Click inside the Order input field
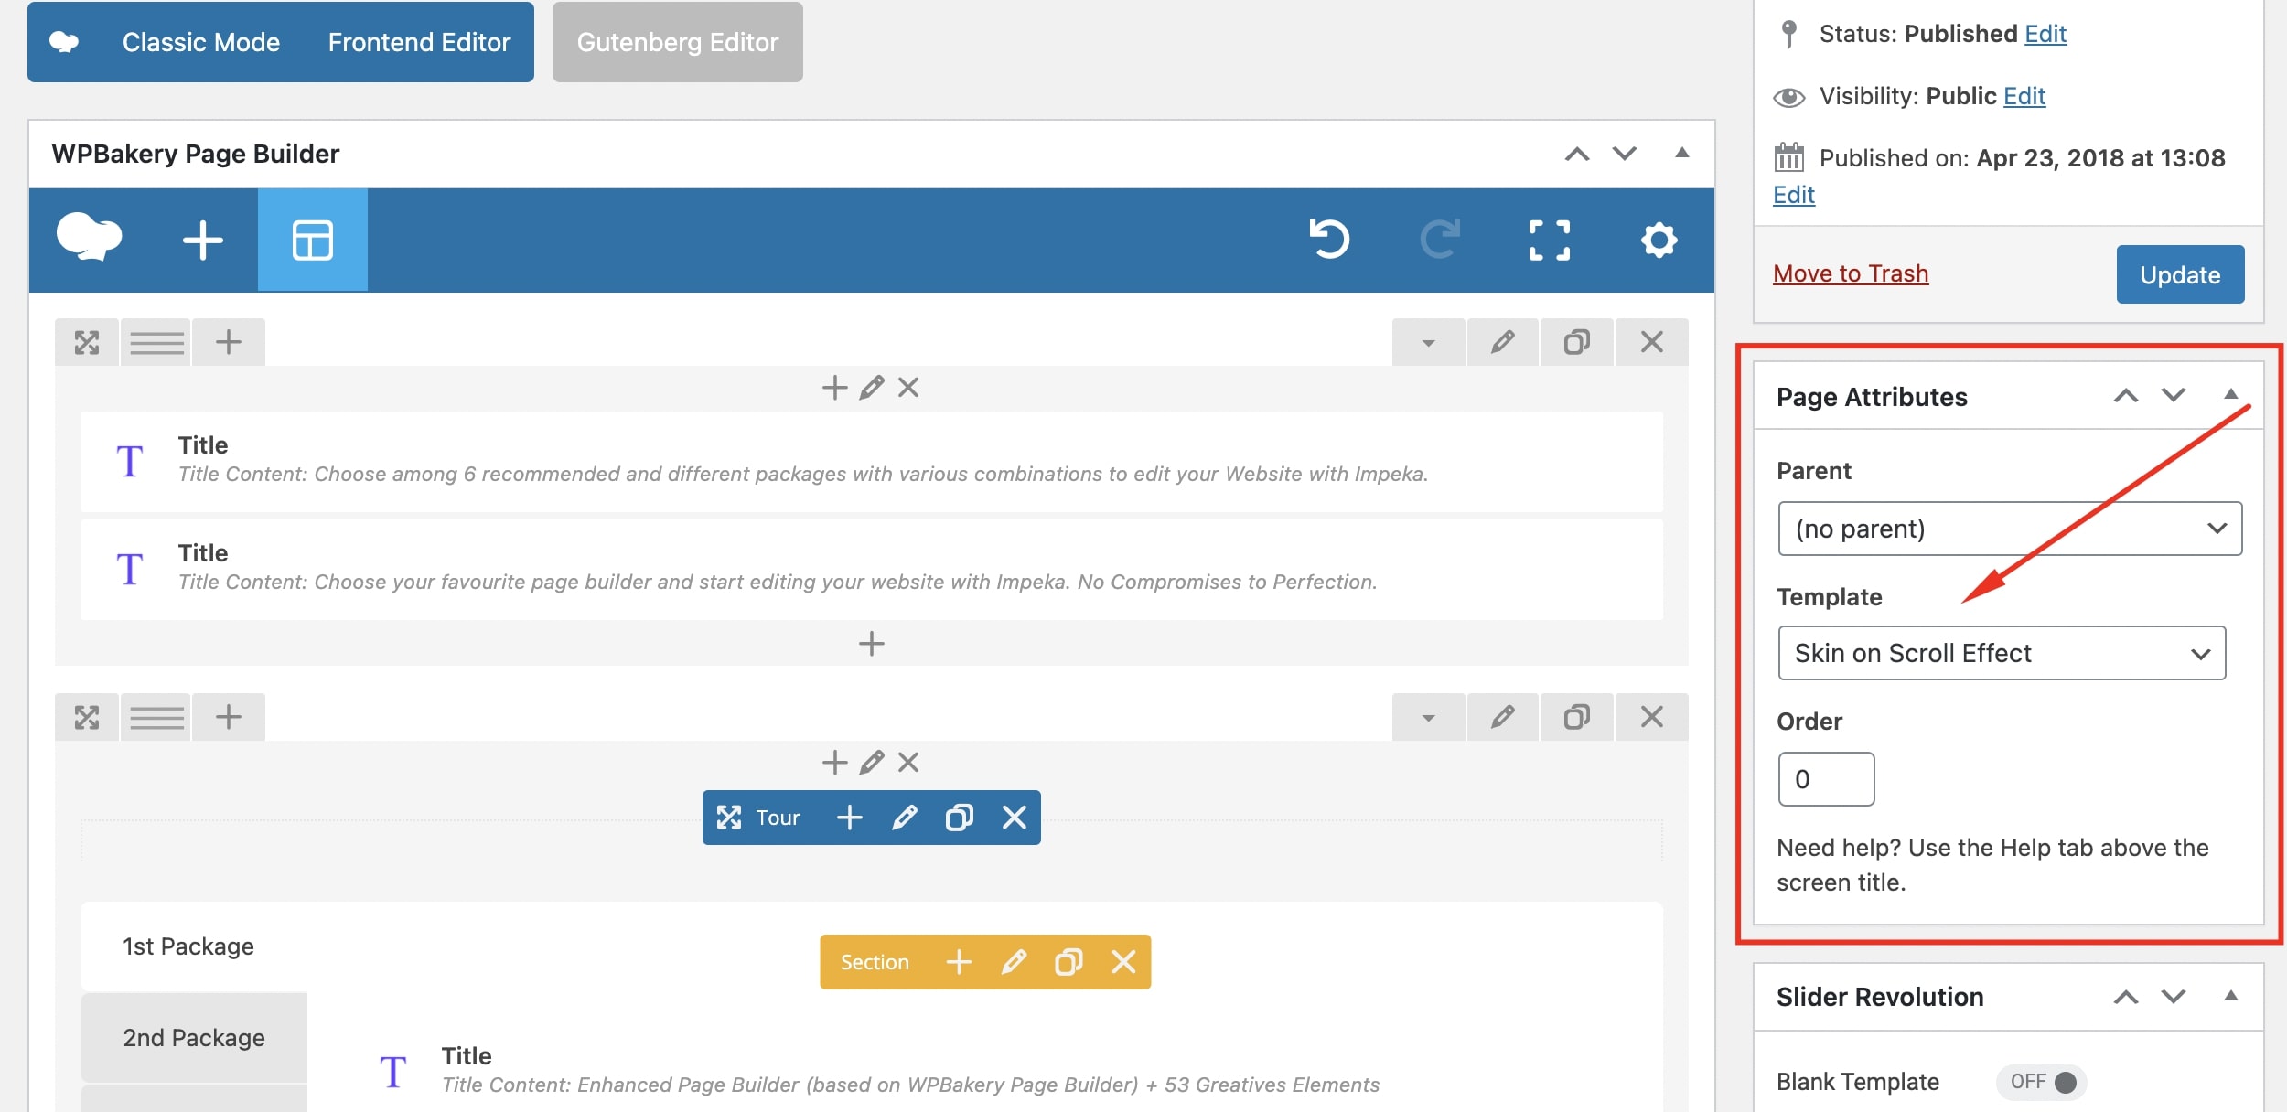 coord(1826,778)
